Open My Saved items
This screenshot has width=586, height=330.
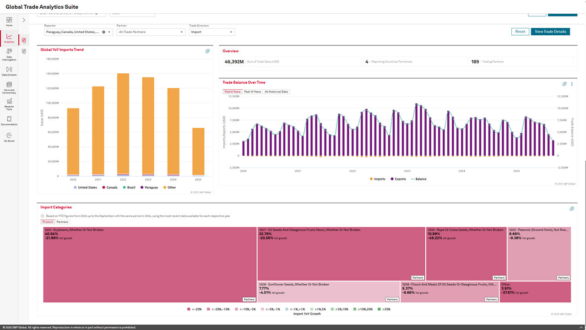click(9, 137)
